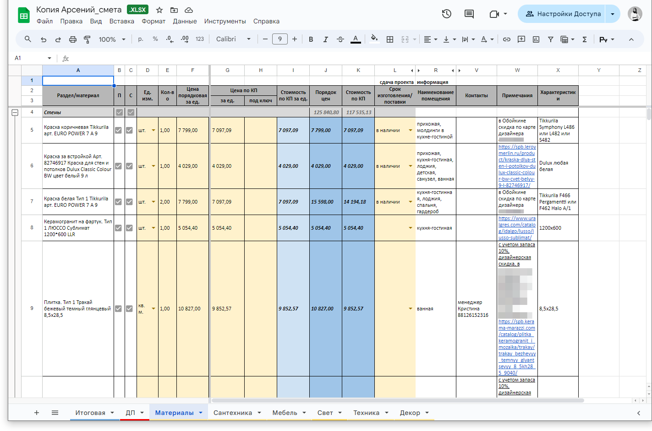Redo the last action

click(58, 39)
